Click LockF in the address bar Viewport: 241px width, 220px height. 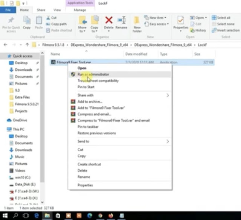[202, 45]
